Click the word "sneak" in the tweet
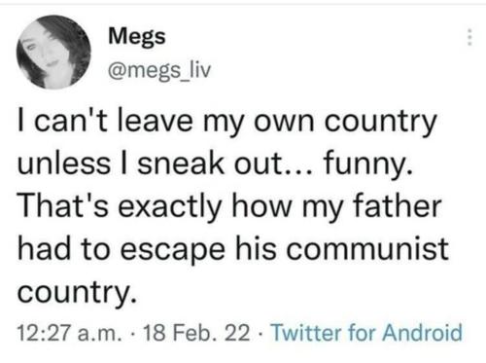486x363 pixels. pos(181,163)
